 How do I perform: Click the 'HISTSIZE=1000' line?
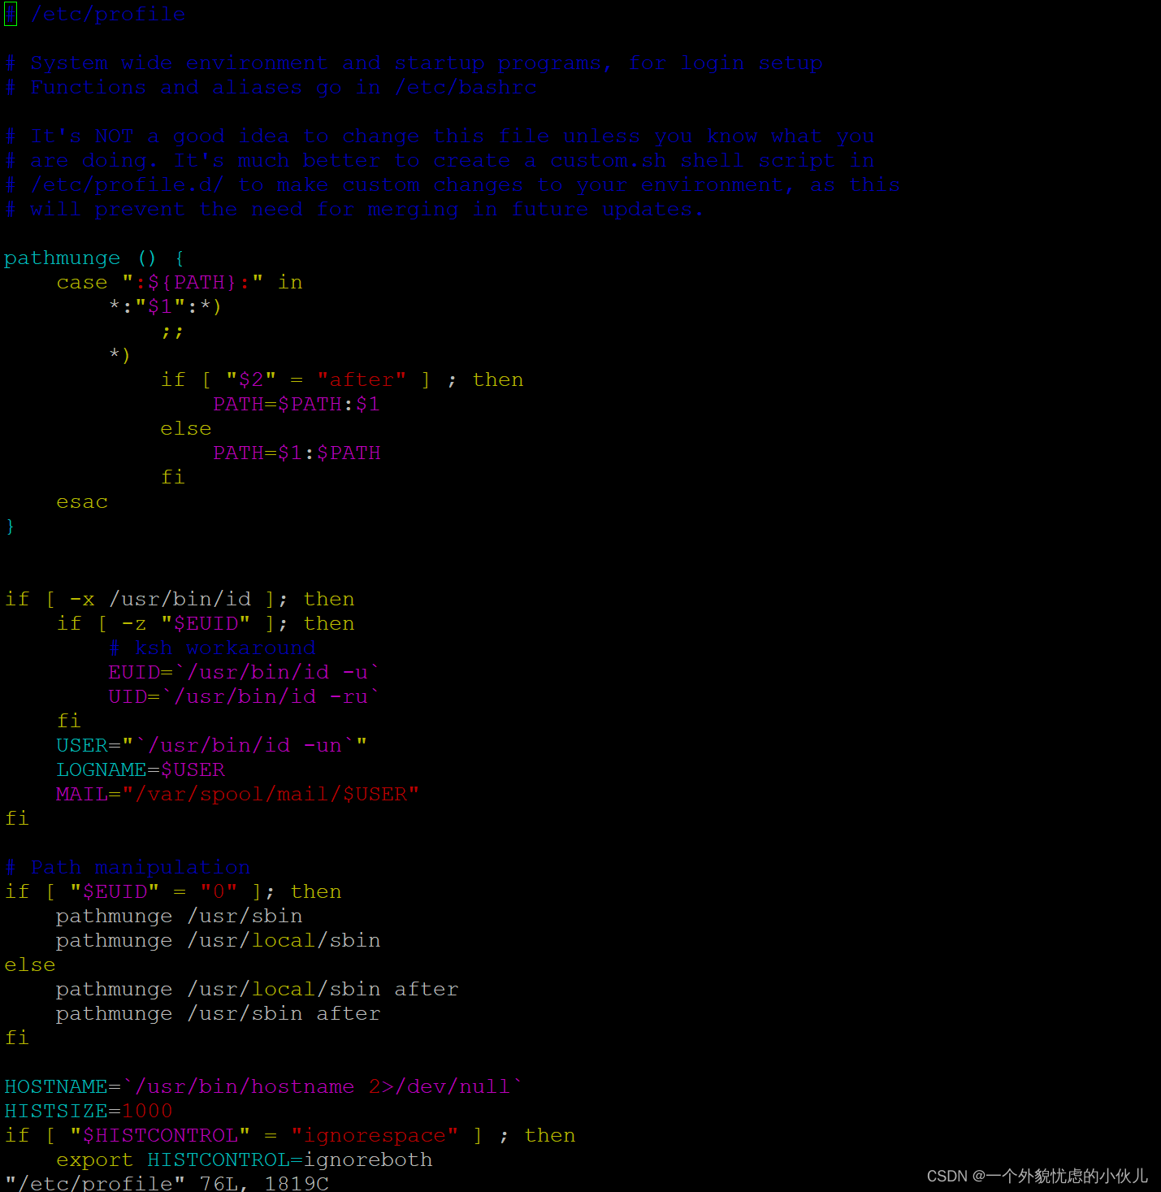pyautogui.click(x=89, y=1112)
